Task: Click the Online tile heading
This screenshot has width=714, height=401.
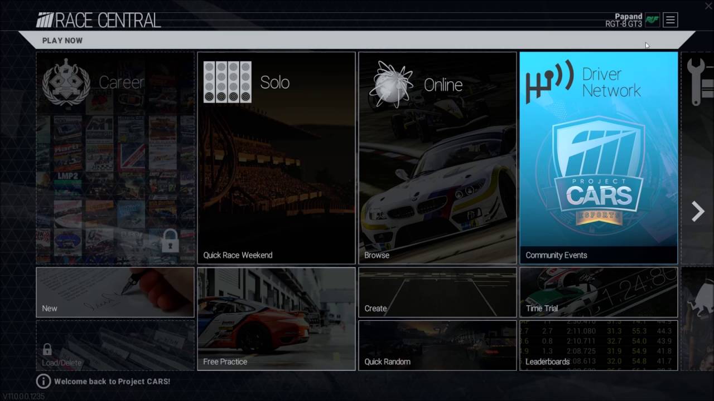Action: (443, 85)
